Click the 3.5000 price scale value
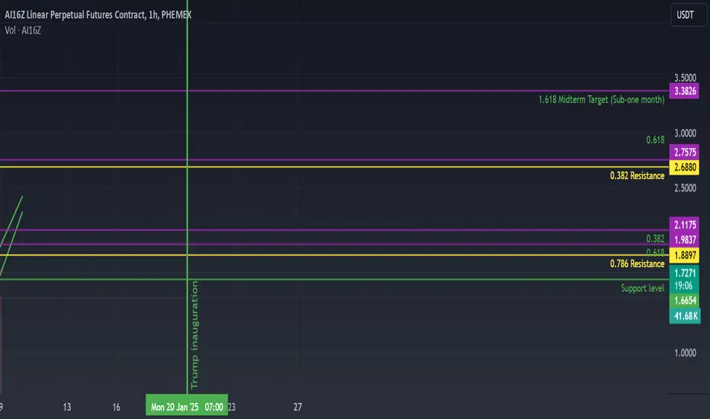The width and height of the screenshot is (710, 419). coord(685,78)
